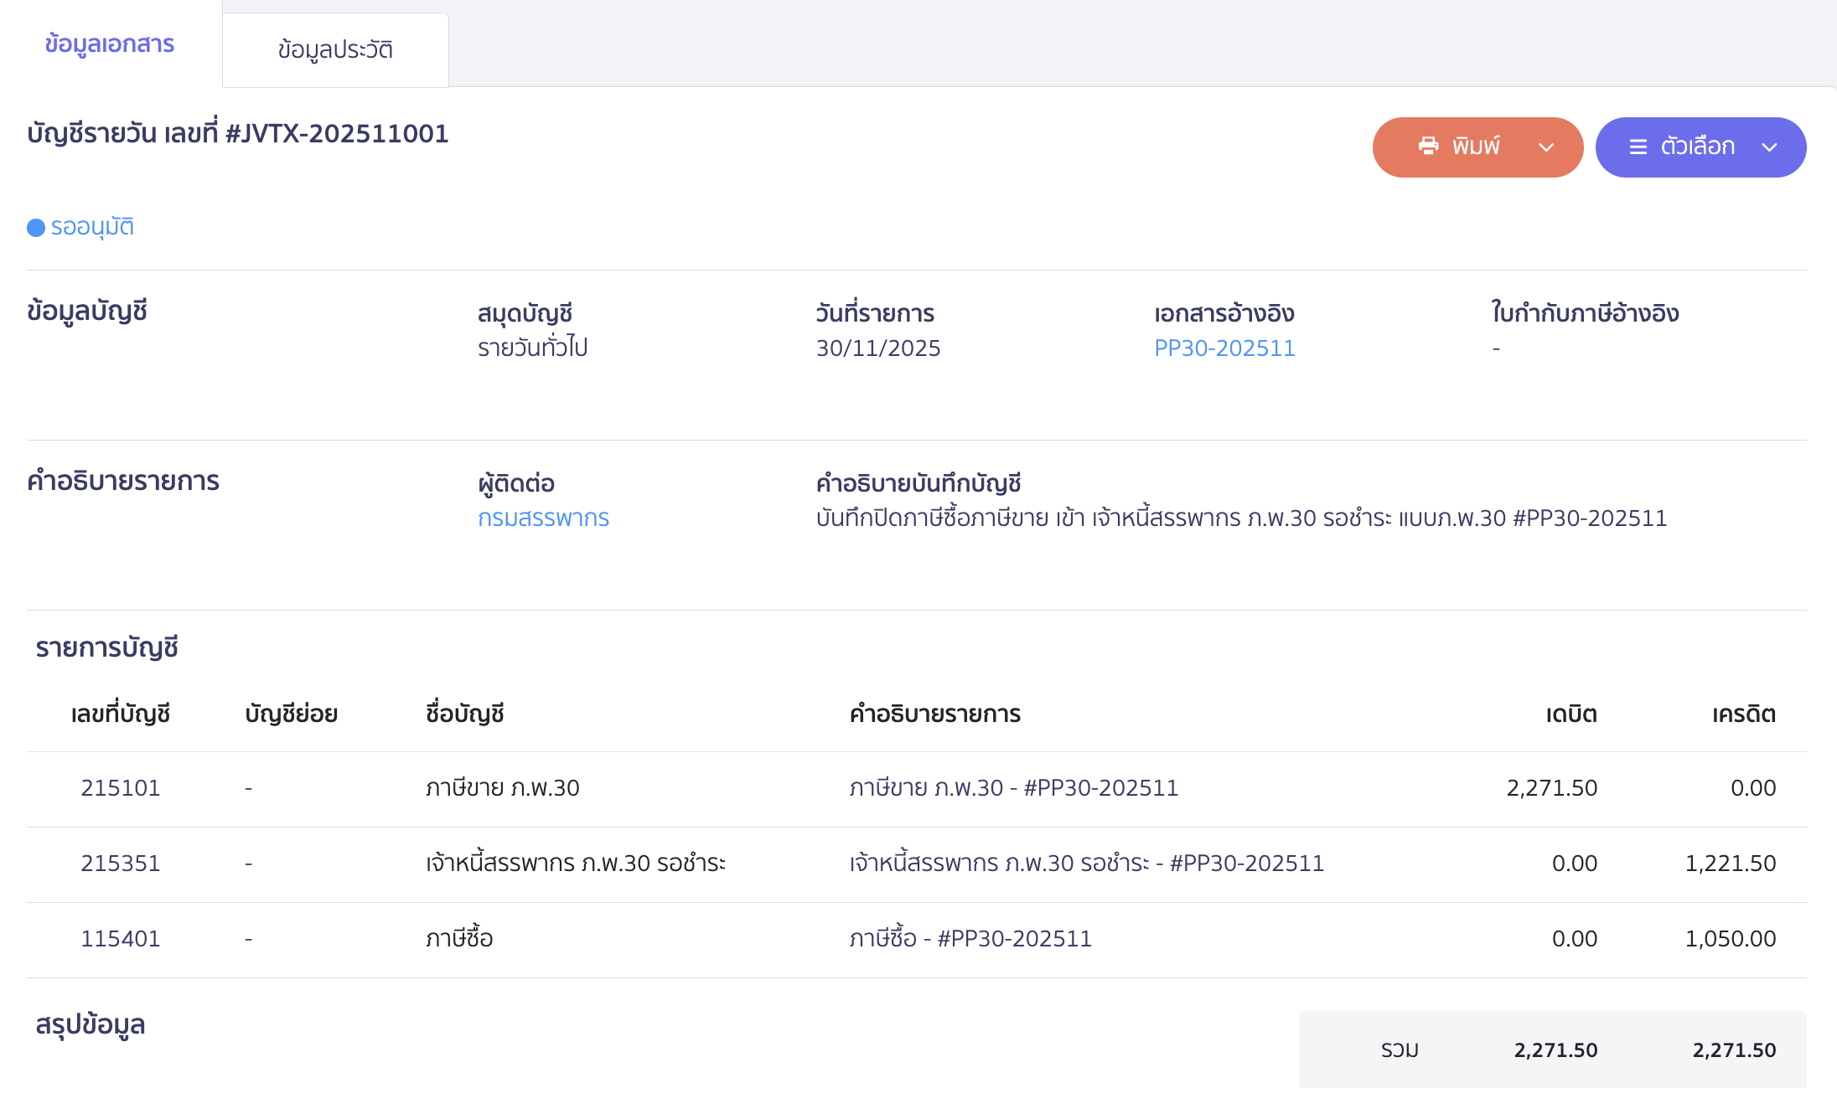Expand the พิมพ์ dropdown chevron
The height and width of the screenshot is (1119, 1837).
pyautogui.click(x=1546, y=147)
